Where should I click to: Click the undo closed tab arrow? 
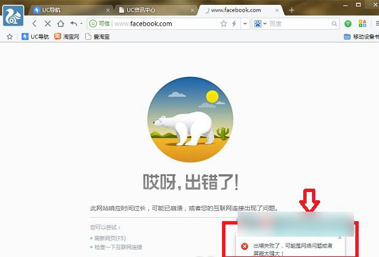tap(74, 24)
